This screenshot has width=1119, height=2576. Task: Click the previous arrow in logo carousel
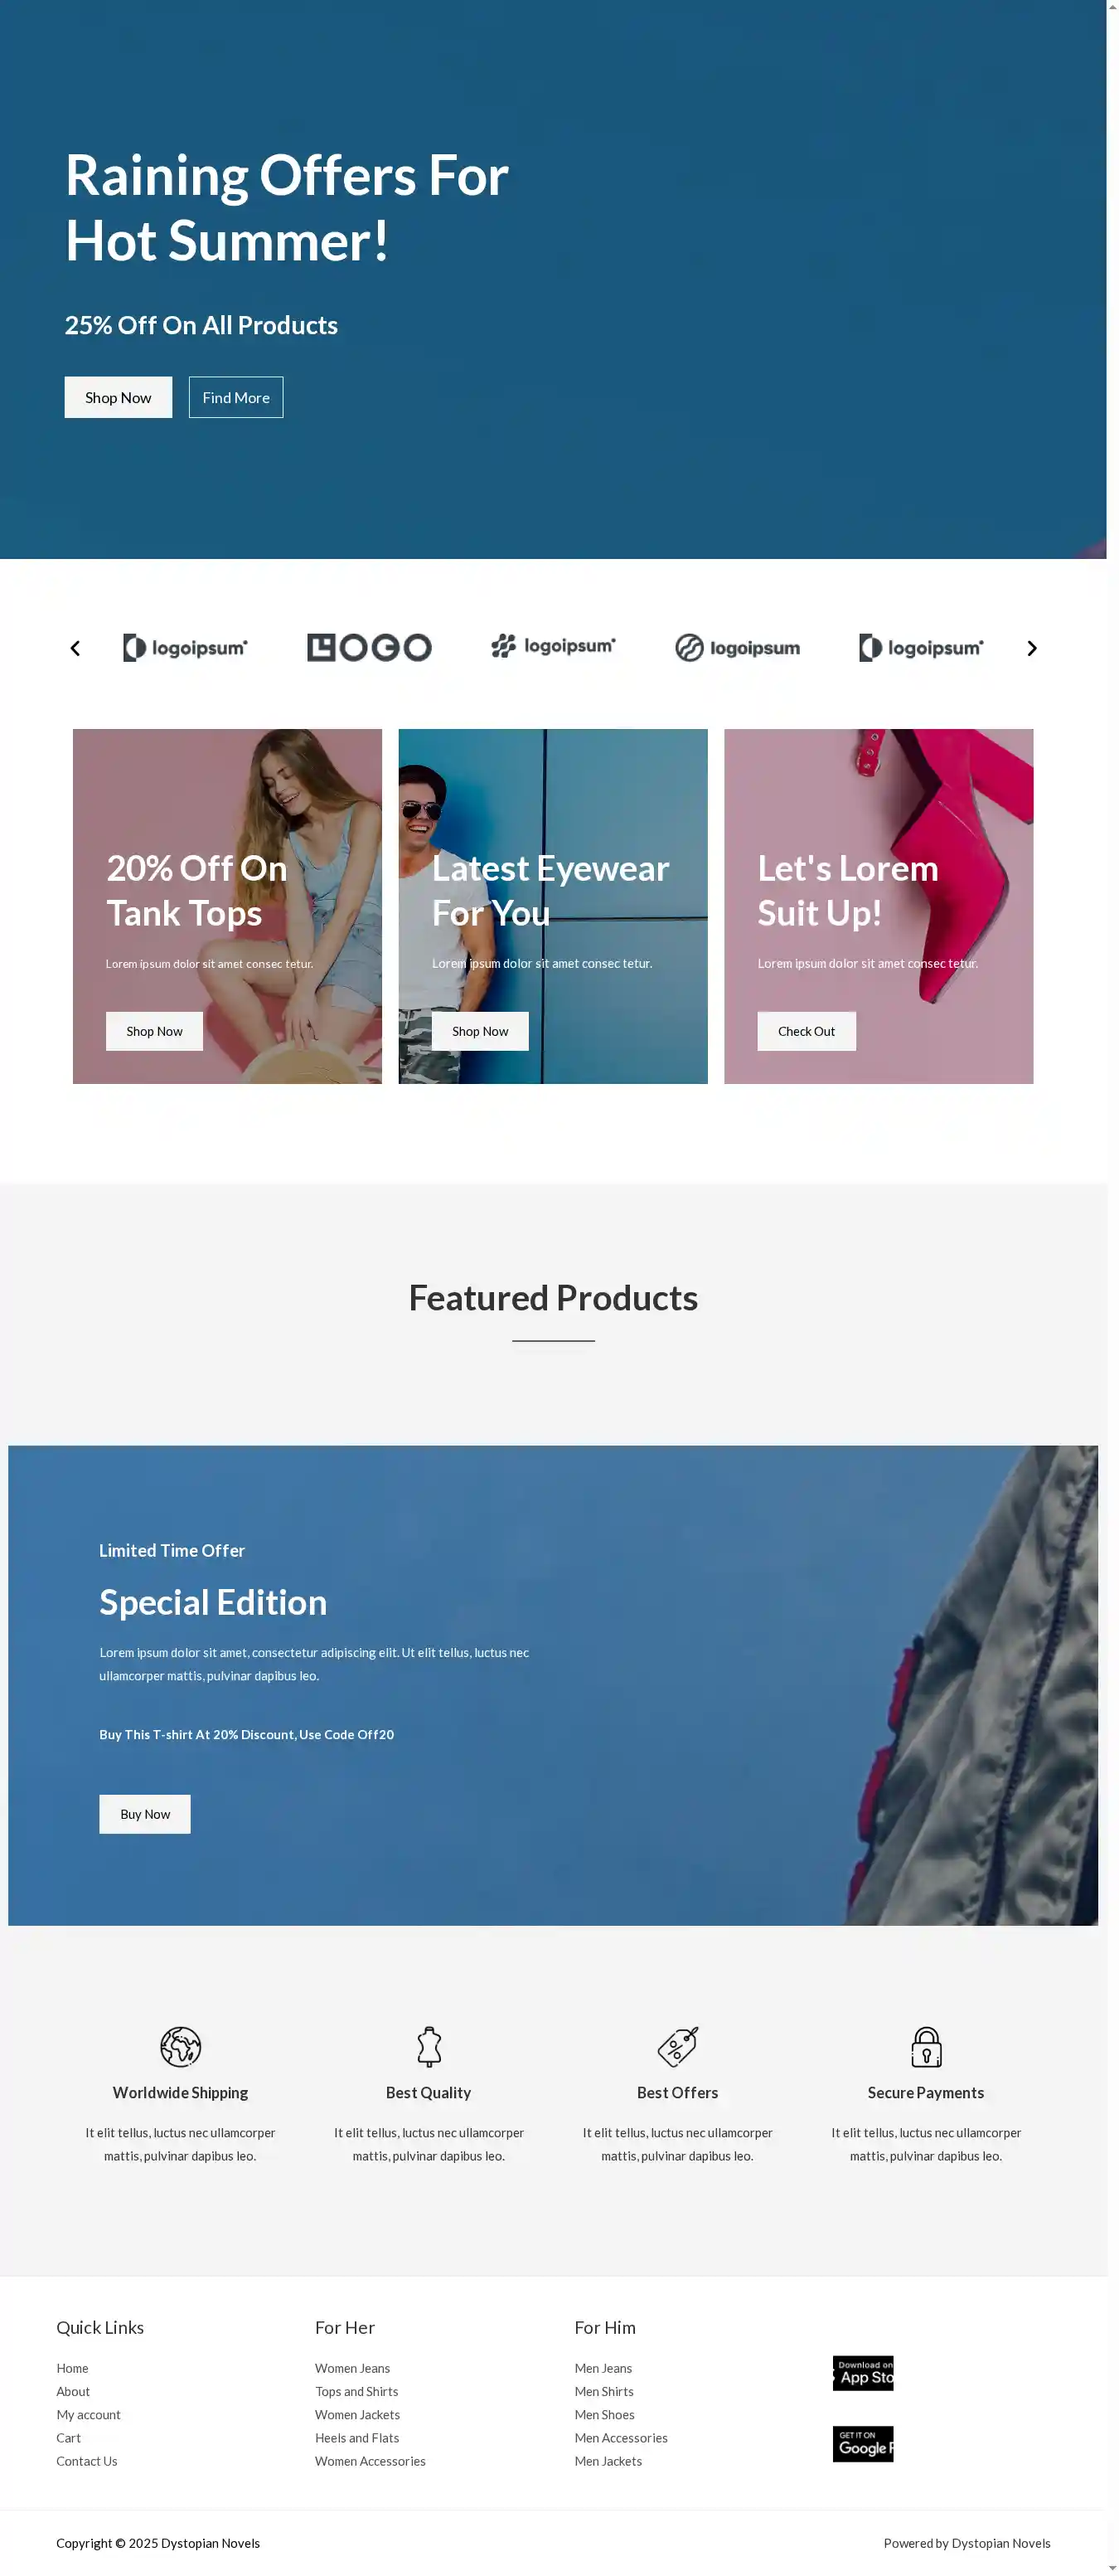click(x=75, y=648)
